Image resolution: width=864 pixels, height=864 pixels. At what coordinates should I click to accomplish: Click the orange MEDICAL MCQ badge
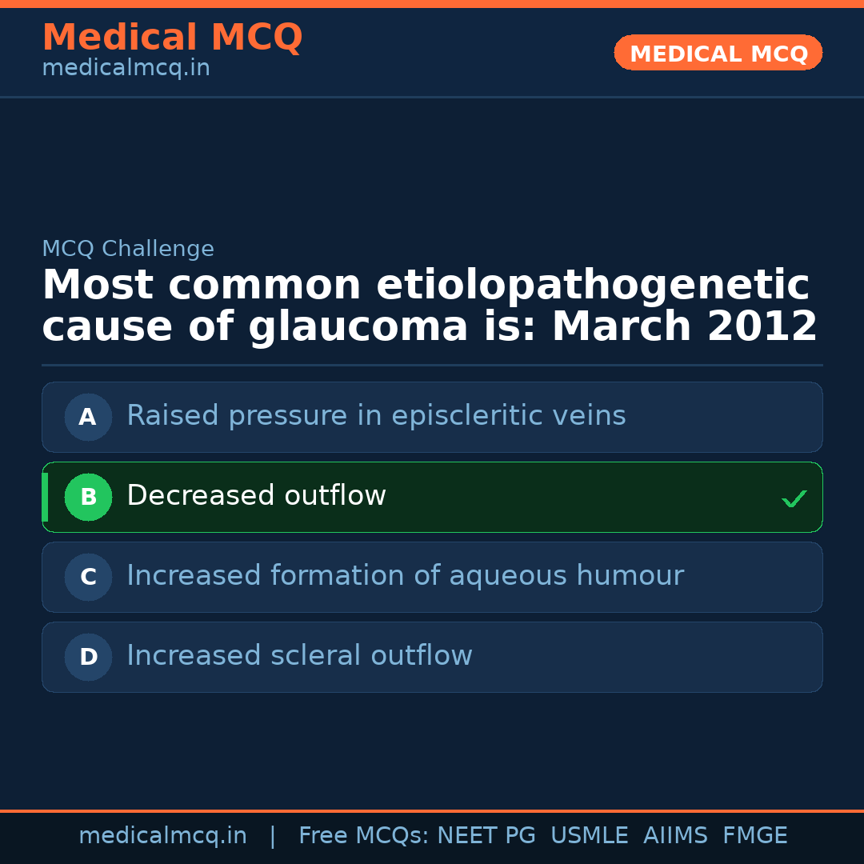pyautogui.click(x=718, y=53)
